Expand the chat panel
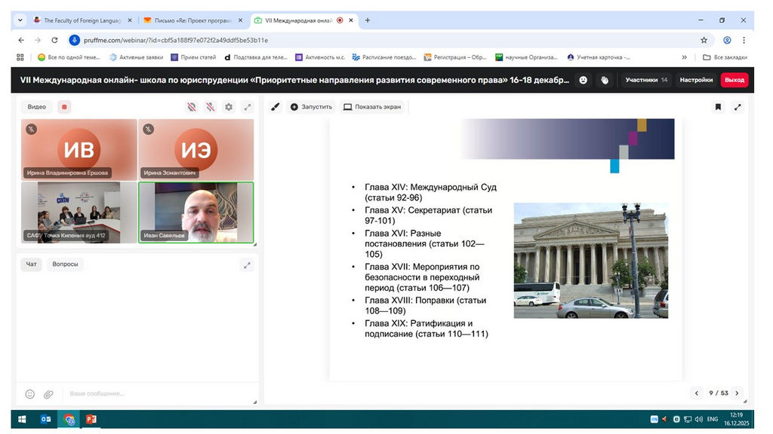The height and width of the screenshot is (434, 773). 247,264
